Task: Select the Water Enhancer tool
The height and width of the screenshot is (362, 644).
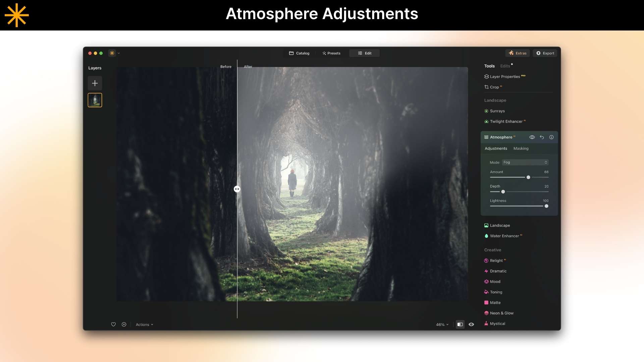Action: click(505, 236)
